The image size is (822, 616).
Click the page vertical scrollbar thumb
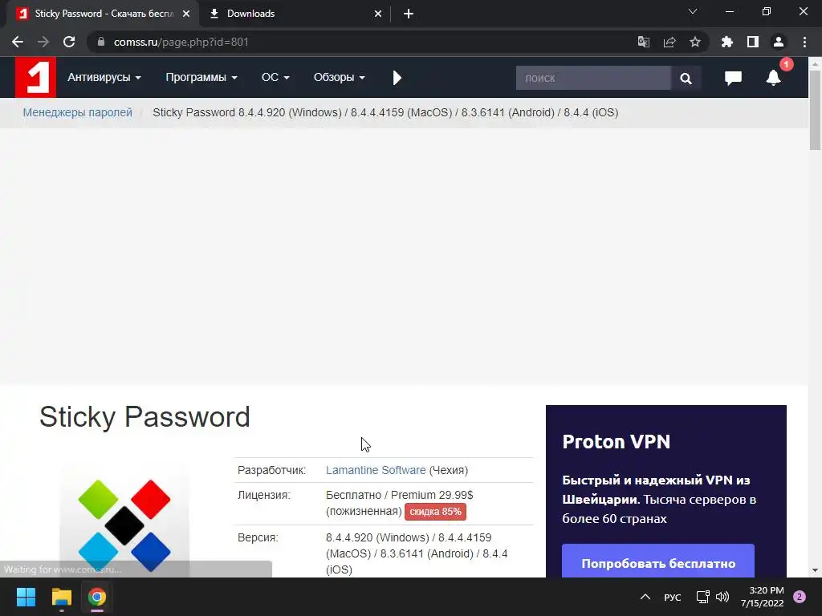coord(816,111)
